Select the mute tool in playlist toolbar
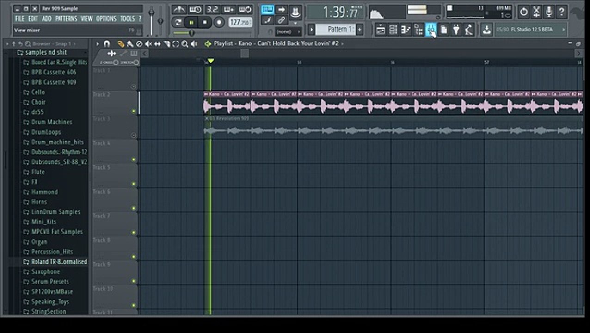Image resolution: width=590 pixels, height=333 pixels. pyautogui.click(x=148, y=44)
